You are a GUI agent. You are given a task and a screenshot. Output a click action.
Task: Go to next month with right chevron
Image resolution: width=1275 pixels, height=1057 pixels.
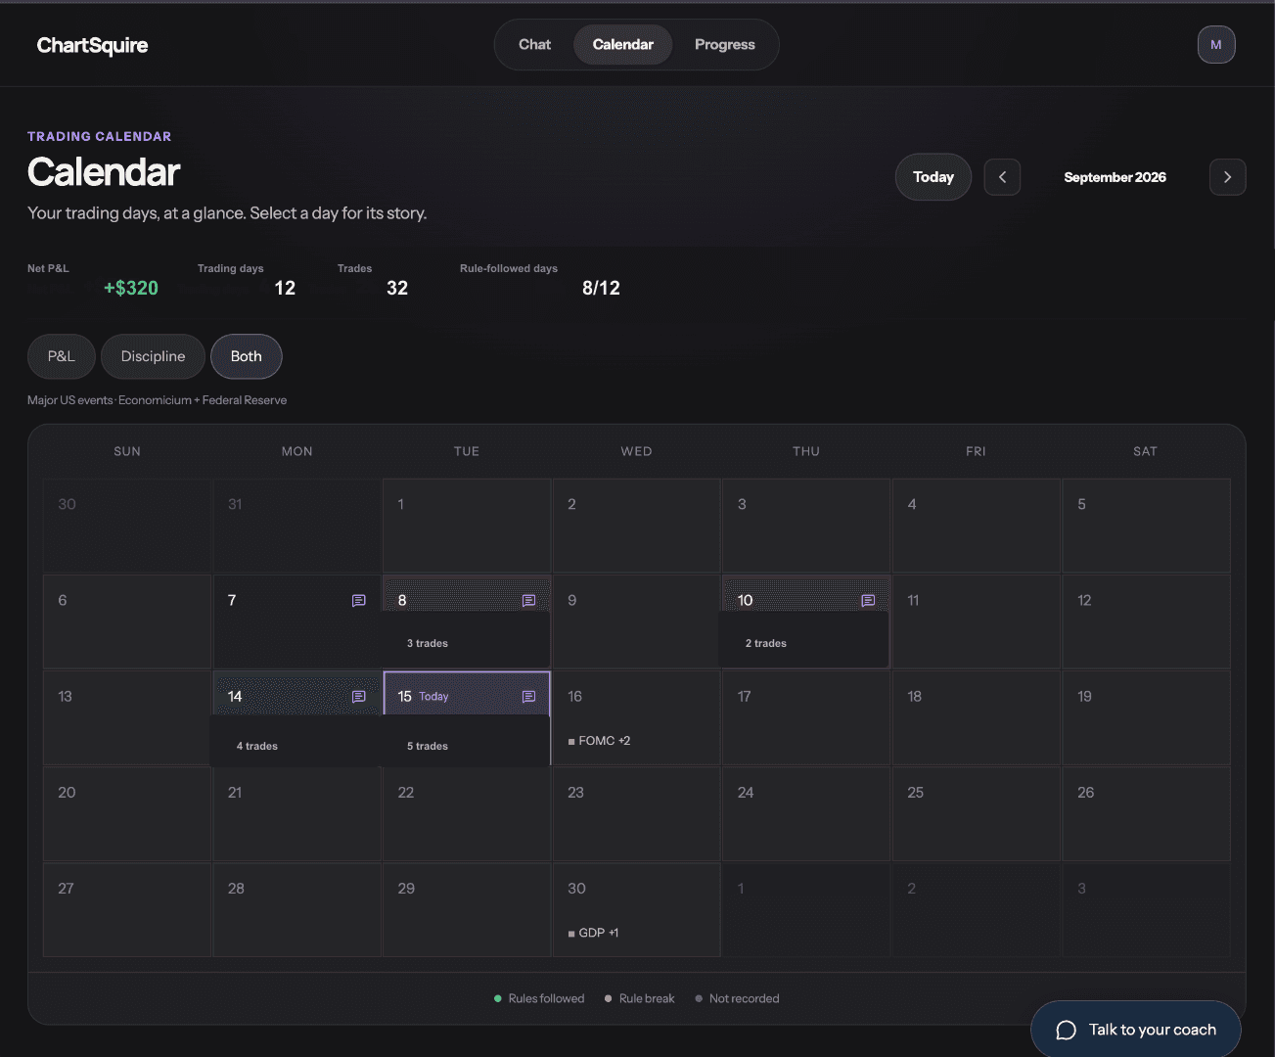click(1227, 177)
